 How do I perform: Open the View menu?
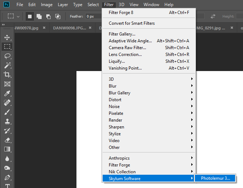[x=134, y=5]
